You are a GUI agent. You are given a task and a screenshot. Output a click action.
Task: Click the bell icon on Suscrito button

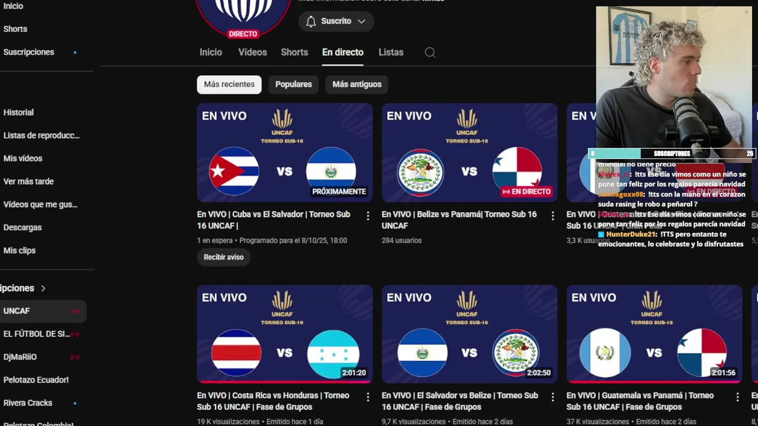pos(311,21)
